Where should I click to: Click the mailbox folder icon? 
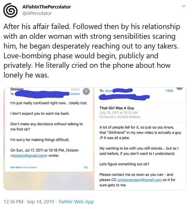(101, 117)
